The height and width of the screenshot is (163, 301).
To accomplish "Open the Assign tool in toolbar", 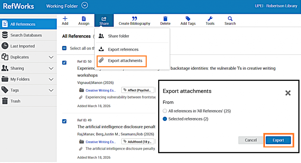I will [84, 19].
